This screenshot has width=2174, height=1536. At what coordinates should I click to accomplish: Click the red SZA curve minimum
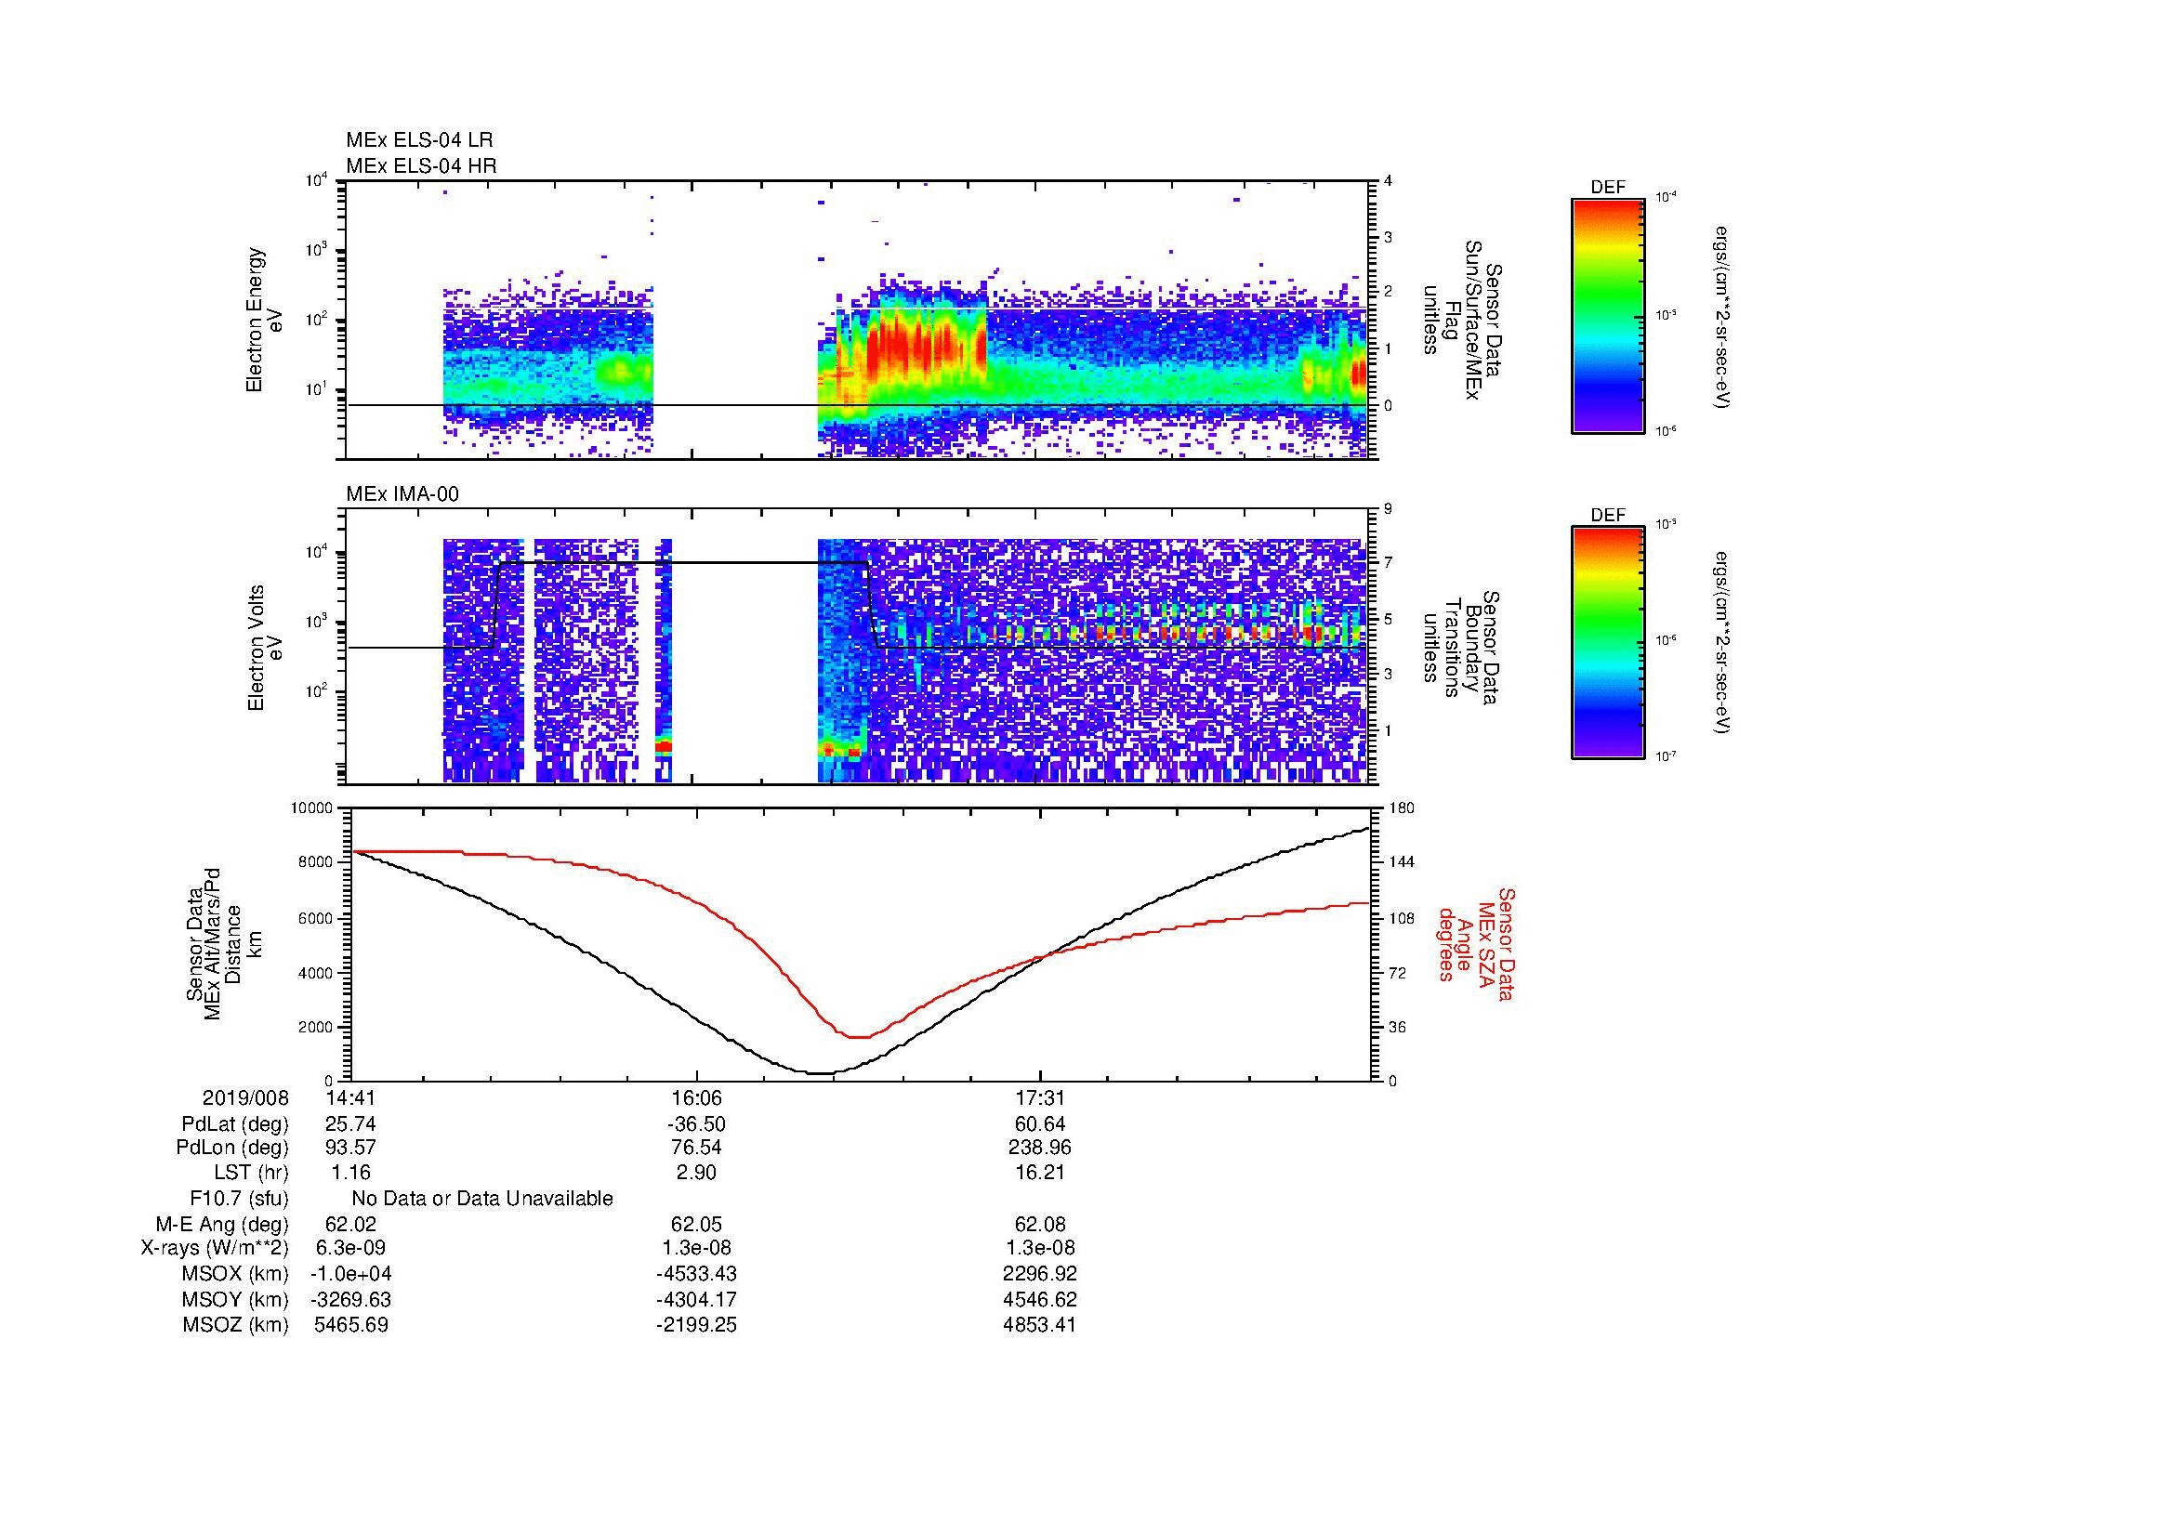coord(858,1037)
